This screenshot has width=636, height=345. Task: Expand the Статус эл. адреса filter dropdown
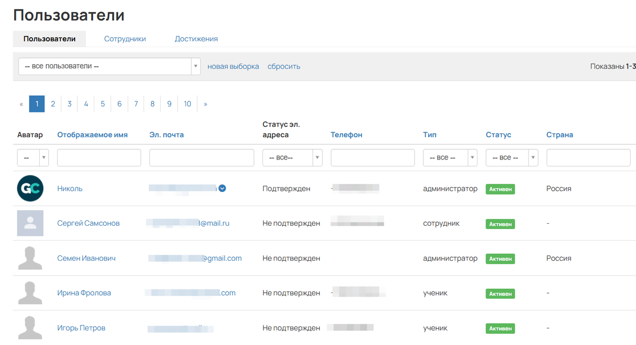click(x=293, y=157)
